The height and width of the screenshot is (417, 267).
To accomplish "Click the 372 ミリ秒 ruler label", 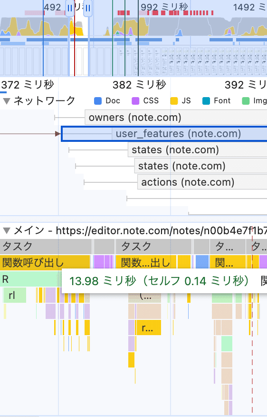I will tap(28, 85).
